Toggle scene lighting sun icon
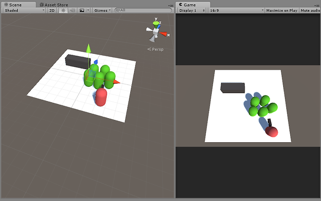The image size is (321, 201). click(63, 10)
